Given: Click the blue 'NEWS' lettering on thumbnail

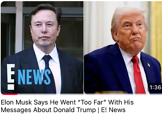Looking at the screenshot, I should tap(34, 77).
